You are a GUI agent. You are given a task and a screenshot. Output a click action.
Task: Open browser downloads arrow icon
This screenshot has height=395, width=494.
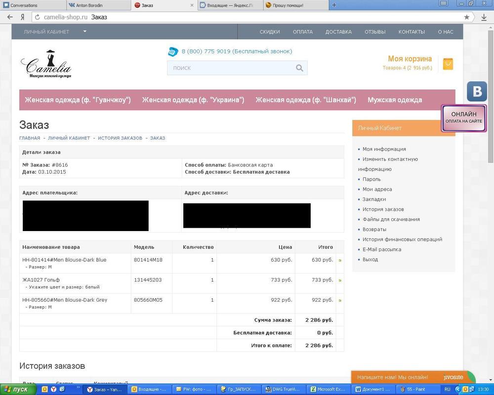[x=484, y=17]
